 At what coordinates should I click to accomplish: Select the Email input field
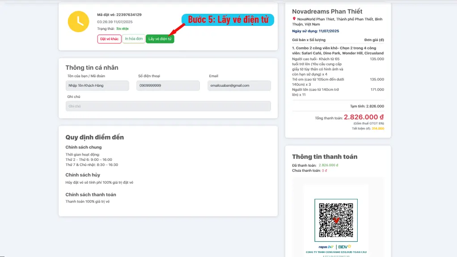(x=239, y=85)
